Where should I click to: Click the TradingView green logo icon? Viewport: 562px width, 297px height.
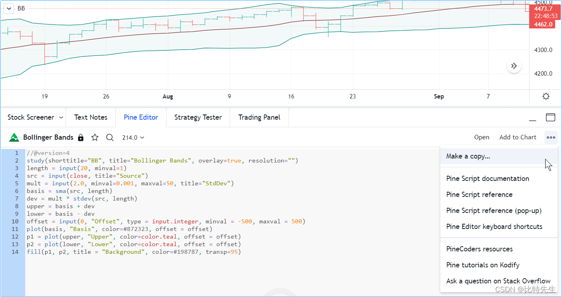[14, 137]
